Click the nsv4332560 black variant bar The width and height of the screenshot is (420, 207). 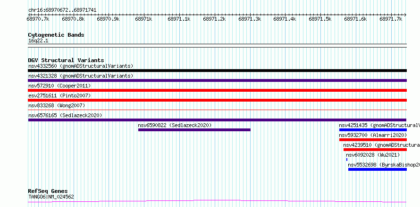click(x=217, y=71)
